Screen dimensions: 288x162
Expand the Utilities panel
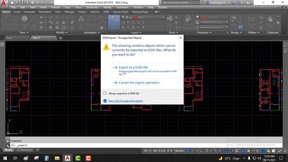[x=254, y=32]
